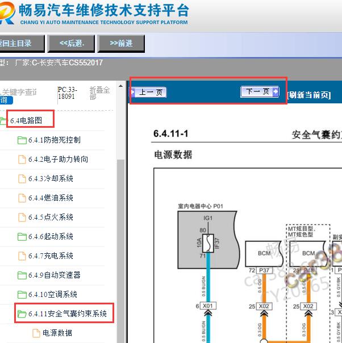Collapse all tree nodes via 折叠全部

coord(99,93)
